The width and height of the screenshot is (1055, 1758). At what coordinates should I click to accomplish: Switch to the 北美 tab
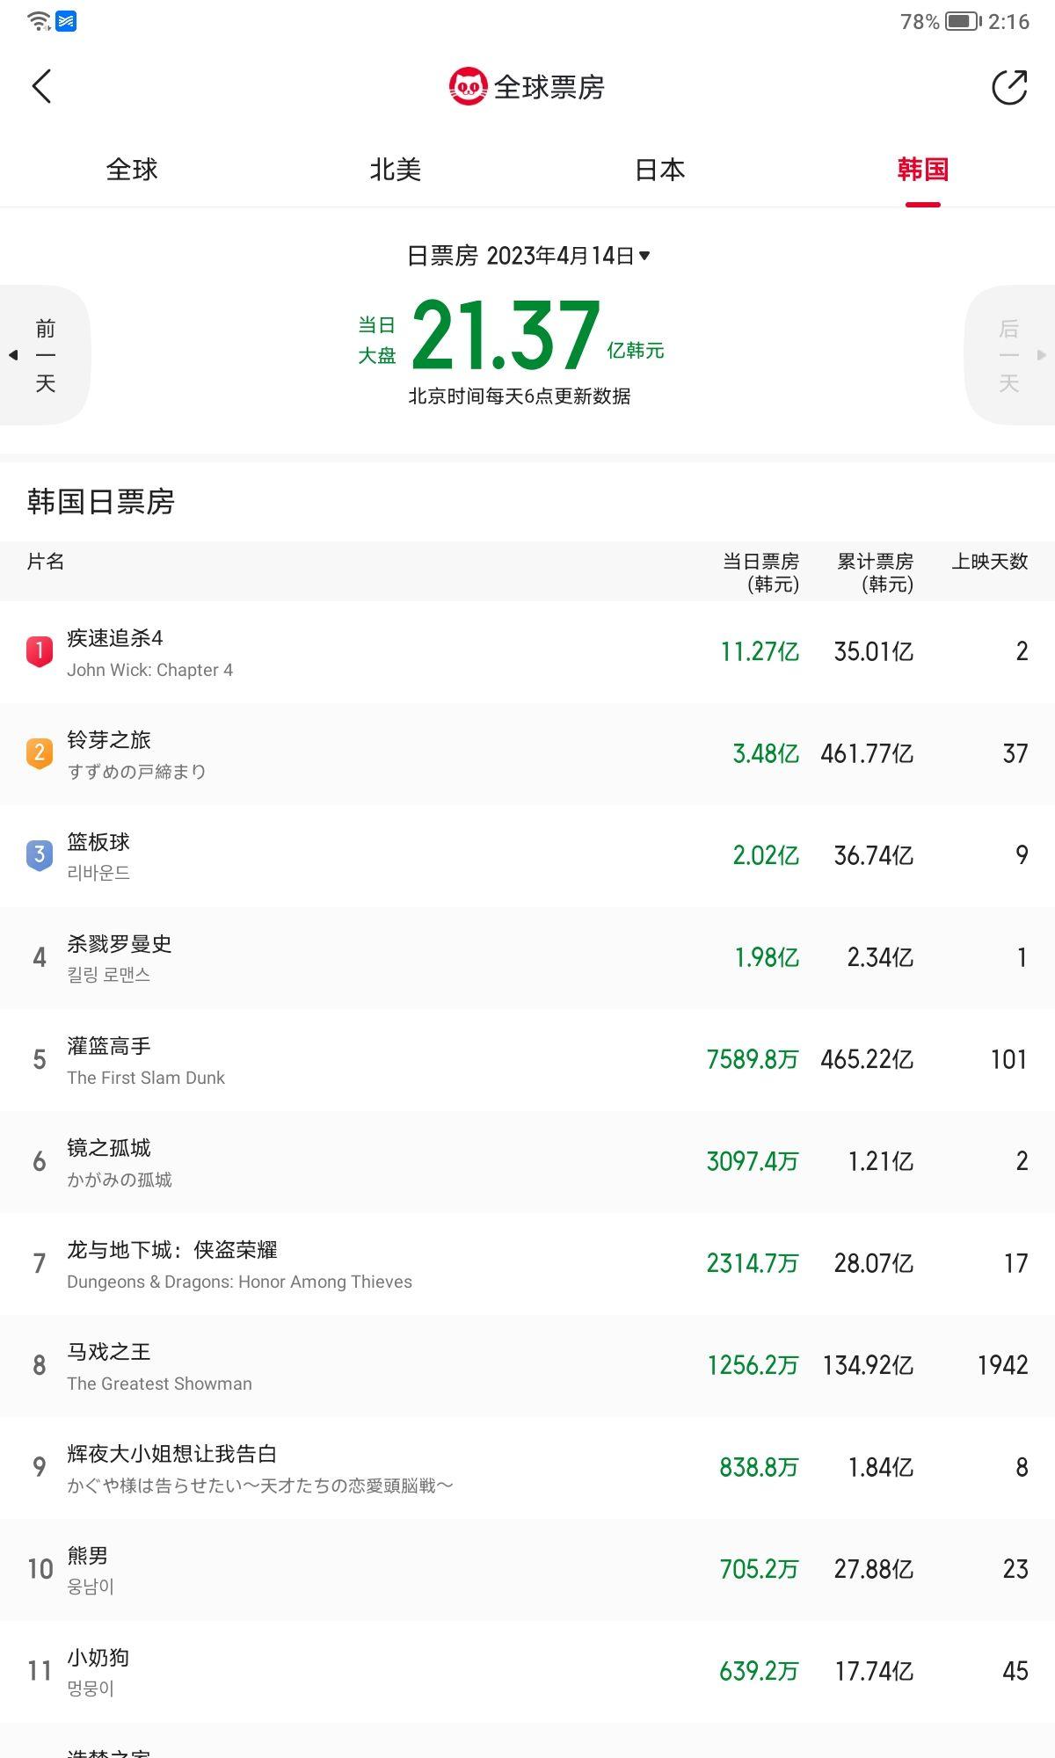tap(396, 170)
